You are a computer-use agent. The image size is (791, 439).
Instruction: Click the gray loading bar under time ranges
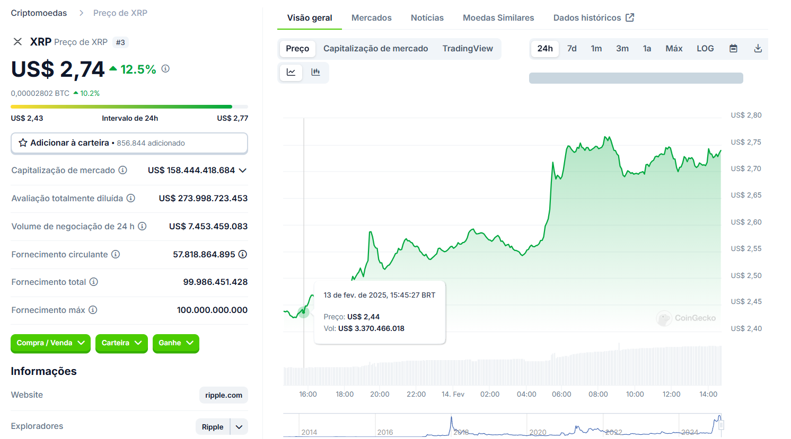coord(636,78)
